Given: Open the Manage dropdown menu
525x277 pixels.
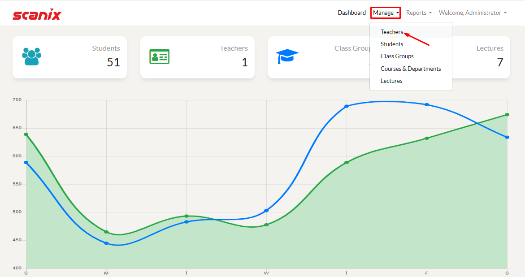Looking at the screenshot, I should coord(386,13).
